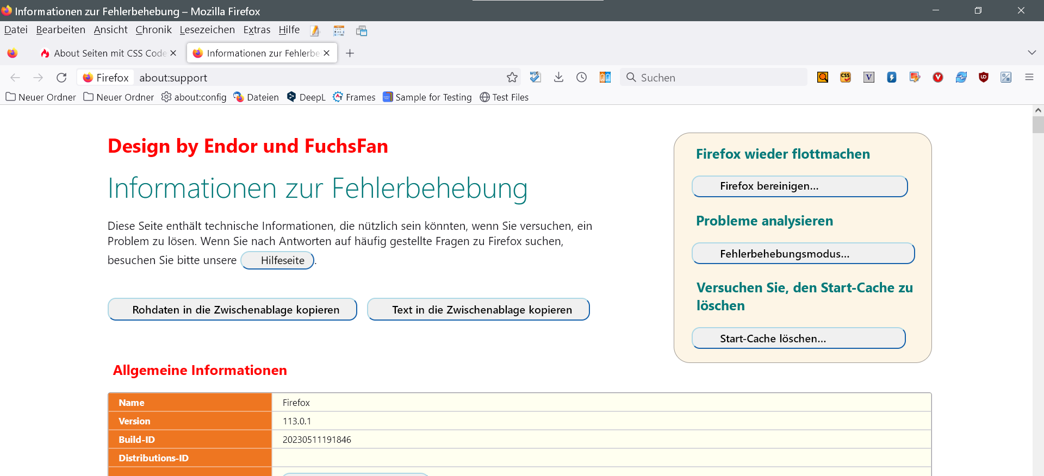Bookmark this page using the star icon

(x=512, y=78)
